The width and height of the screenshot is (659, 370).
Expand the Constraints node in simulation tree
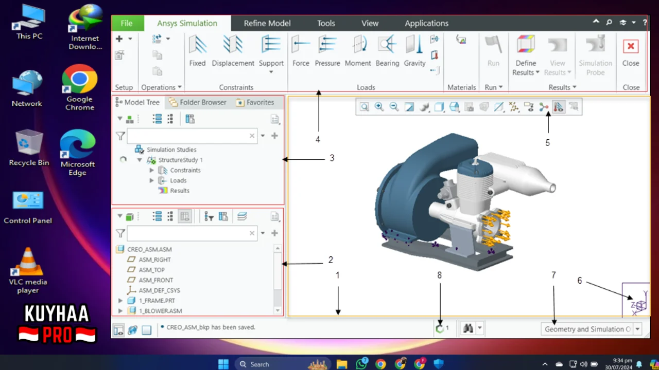(x=151, y=170)
